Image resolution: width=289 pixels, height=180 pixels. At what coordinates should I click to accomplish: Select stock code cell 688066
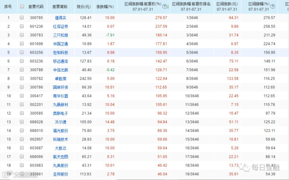[36, 157]
